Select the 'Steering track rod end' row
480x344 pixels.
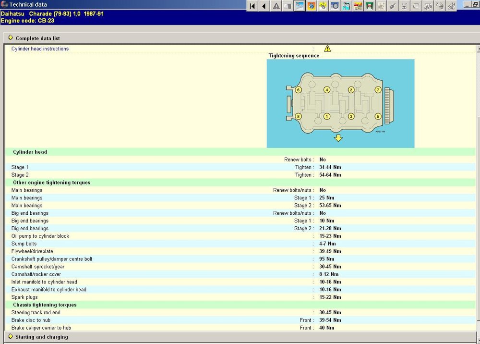tap(240, 313)
